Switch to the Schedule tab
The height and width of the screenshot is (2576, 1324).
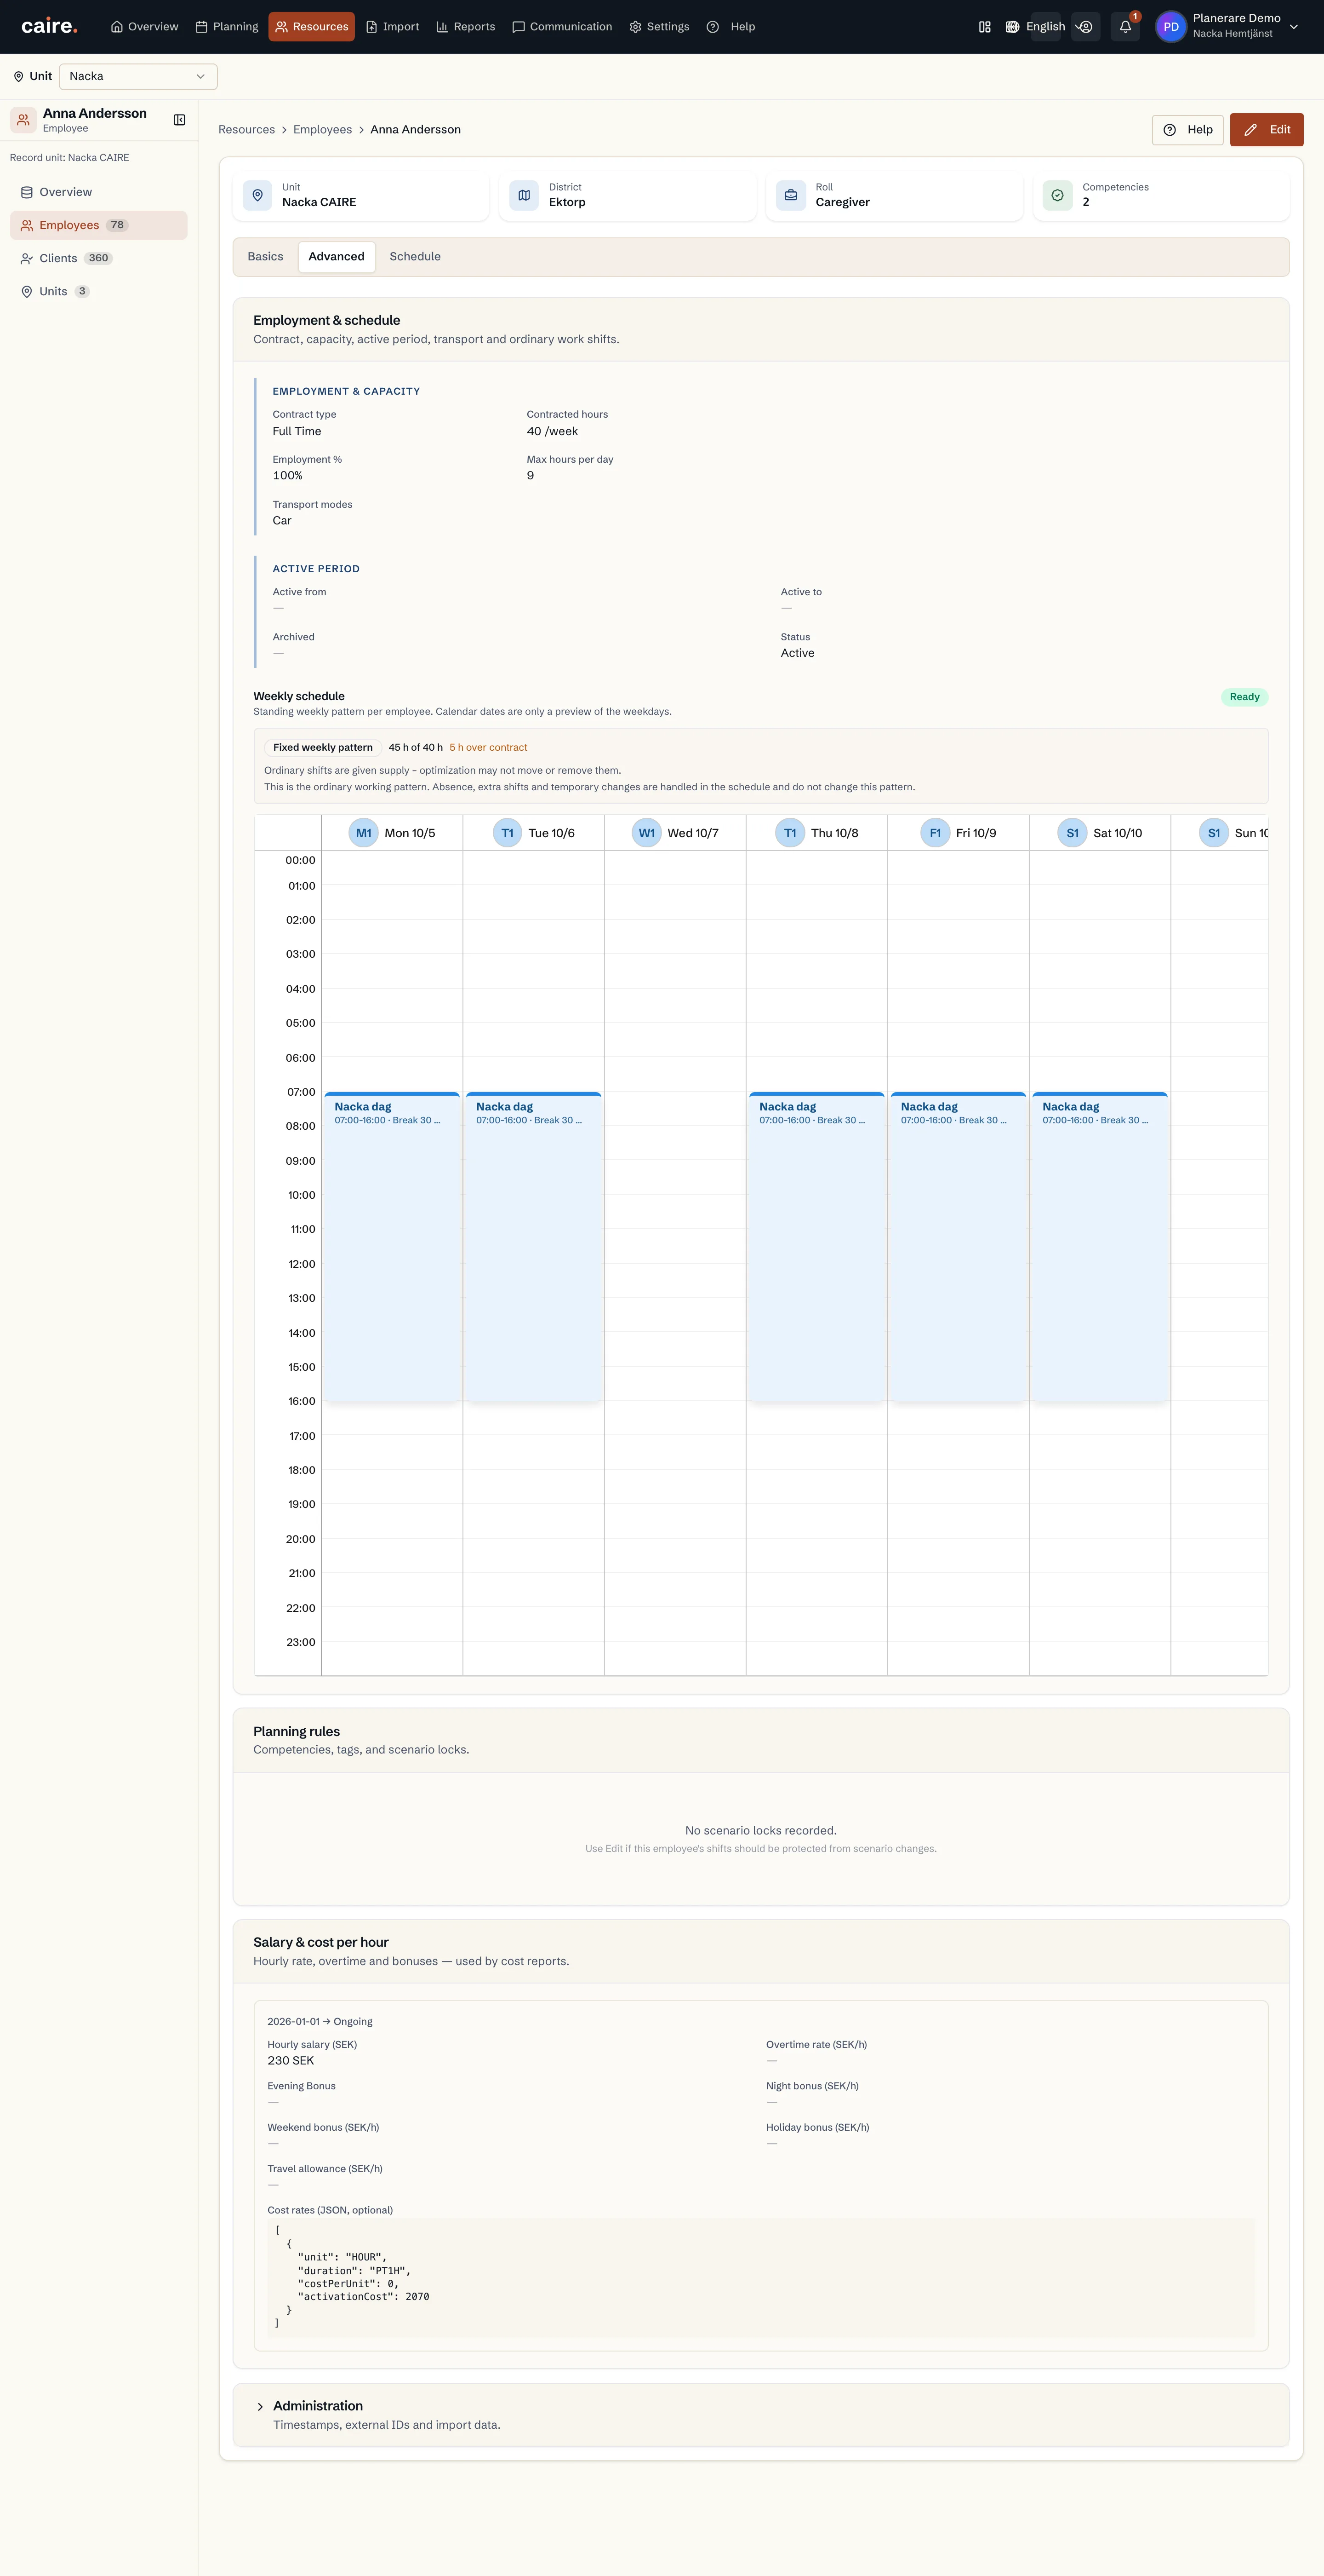tap(415, 257)
